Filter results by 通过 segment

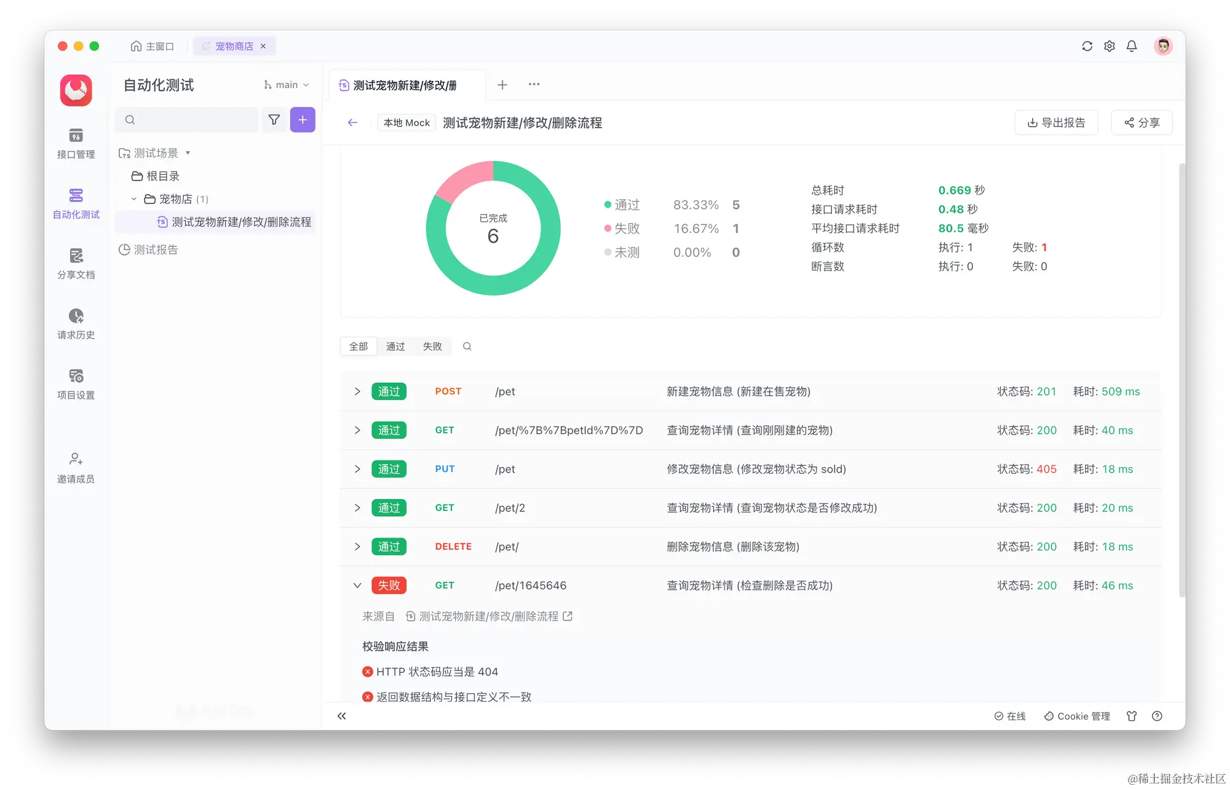click(x=395, y=347)
